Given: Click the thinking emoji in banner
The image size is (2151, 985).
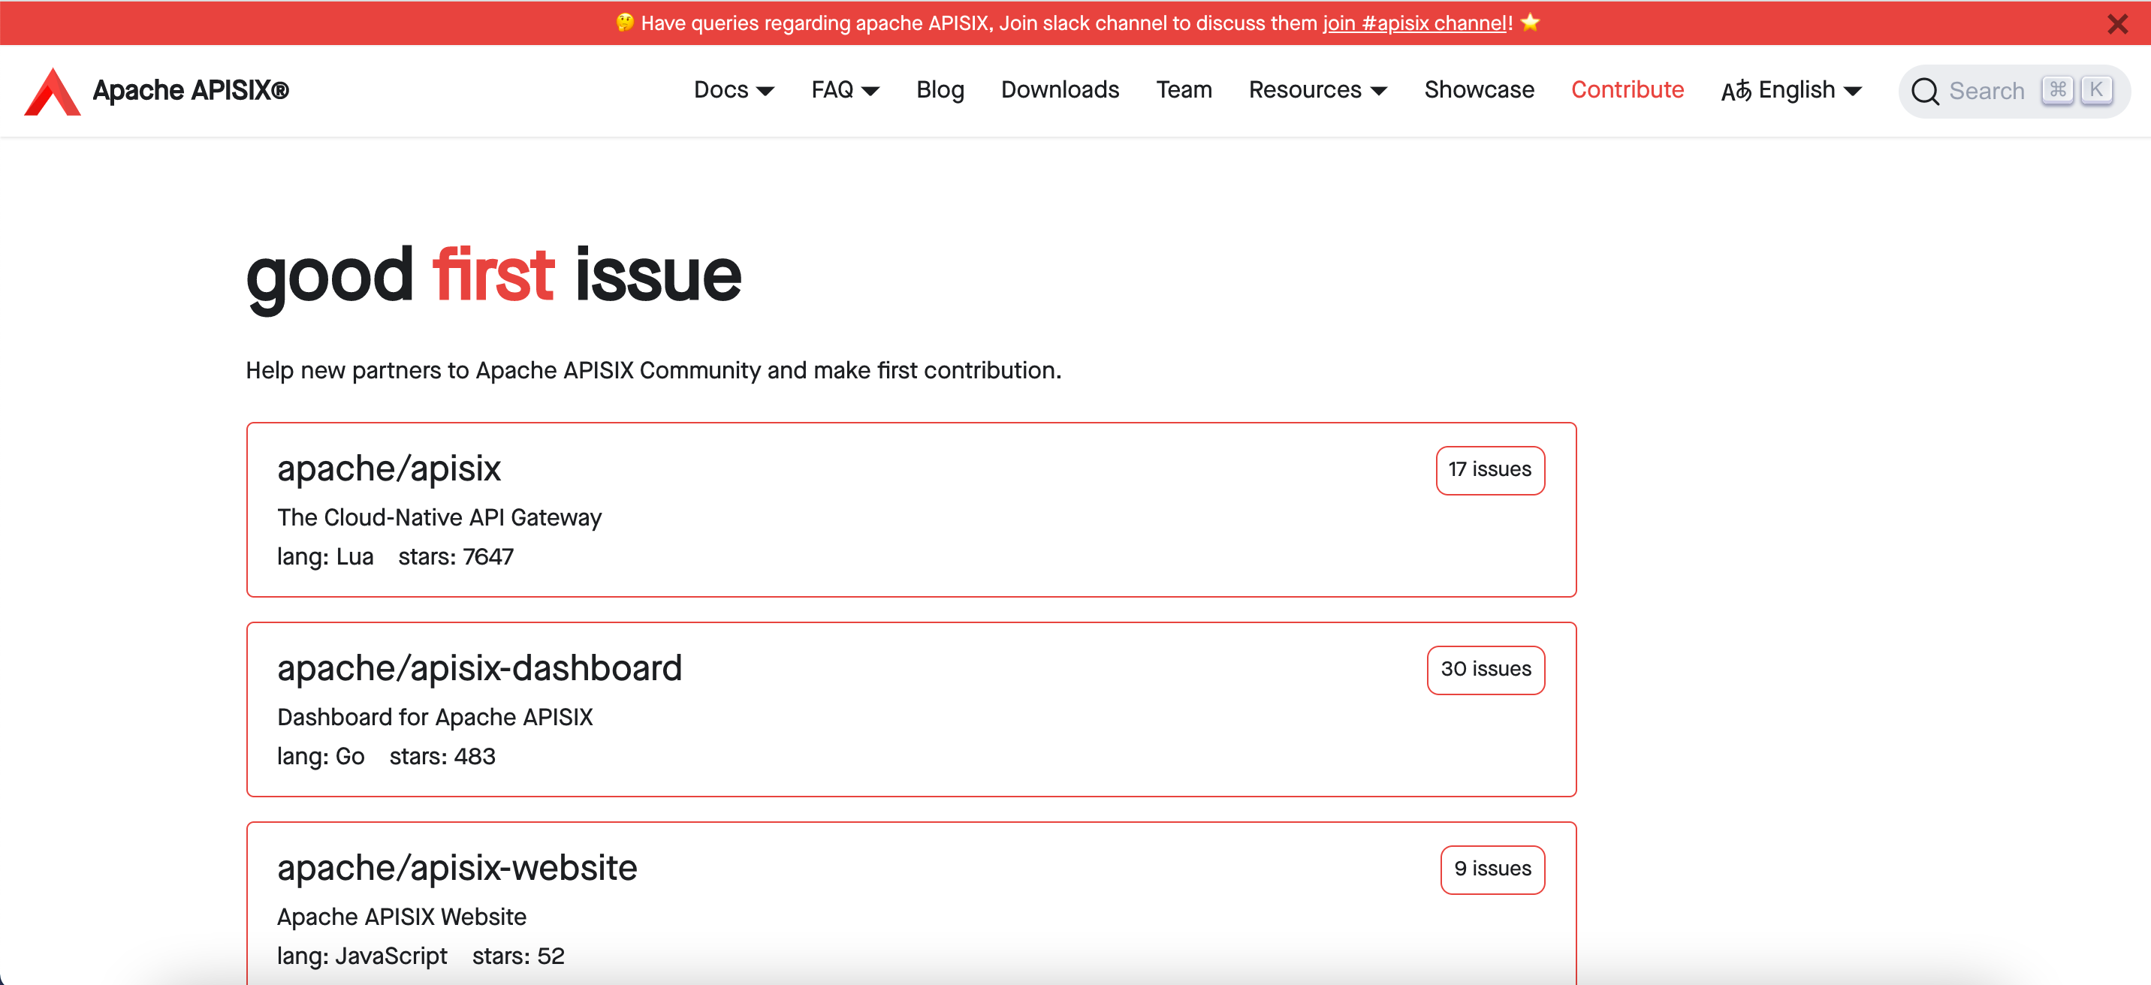Looking at the screenshot, I should click(625, 23).
